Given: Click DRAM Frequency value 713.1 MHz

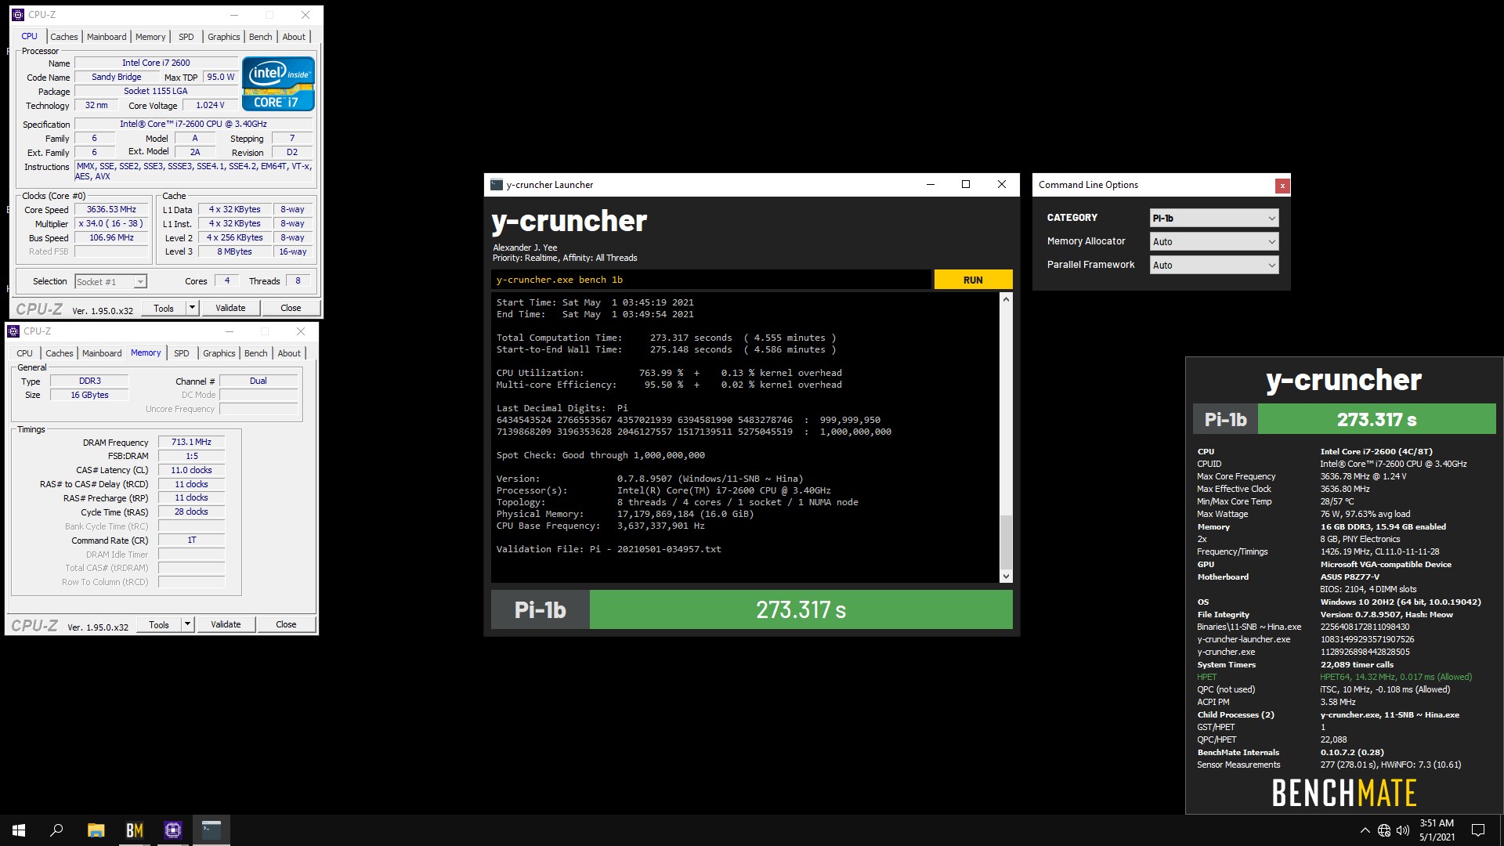Looking at the screenshot, I should point(191,443).
